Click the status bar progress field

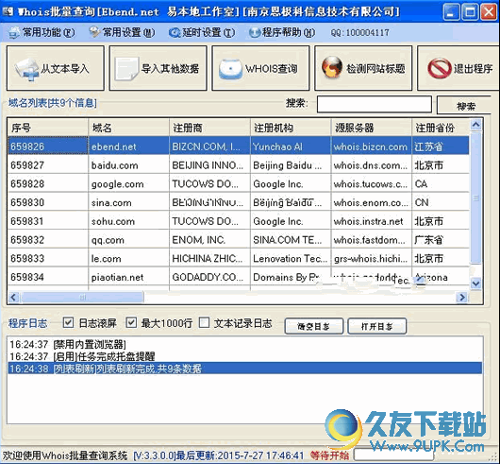point(394,455)
